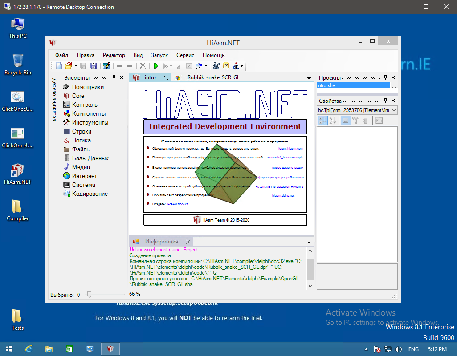457x356 pixels.
Task: Open the Сервис menu
Action: [185, 55]
